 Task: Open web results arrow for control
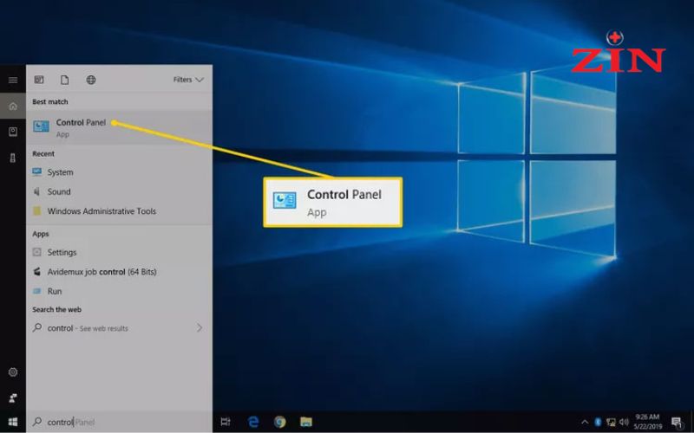(200, 327)
